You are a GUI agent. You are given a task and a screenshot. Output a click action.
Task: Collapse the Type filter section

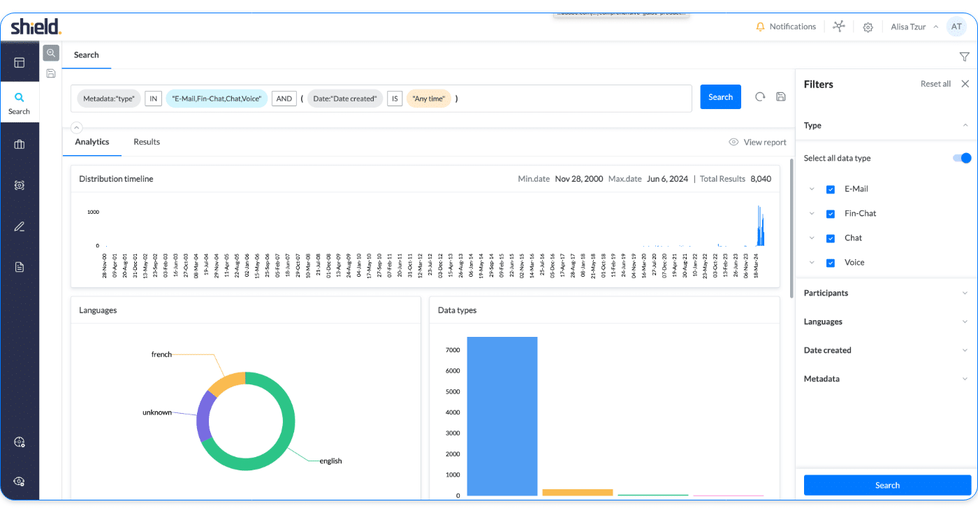pos(965,125)
